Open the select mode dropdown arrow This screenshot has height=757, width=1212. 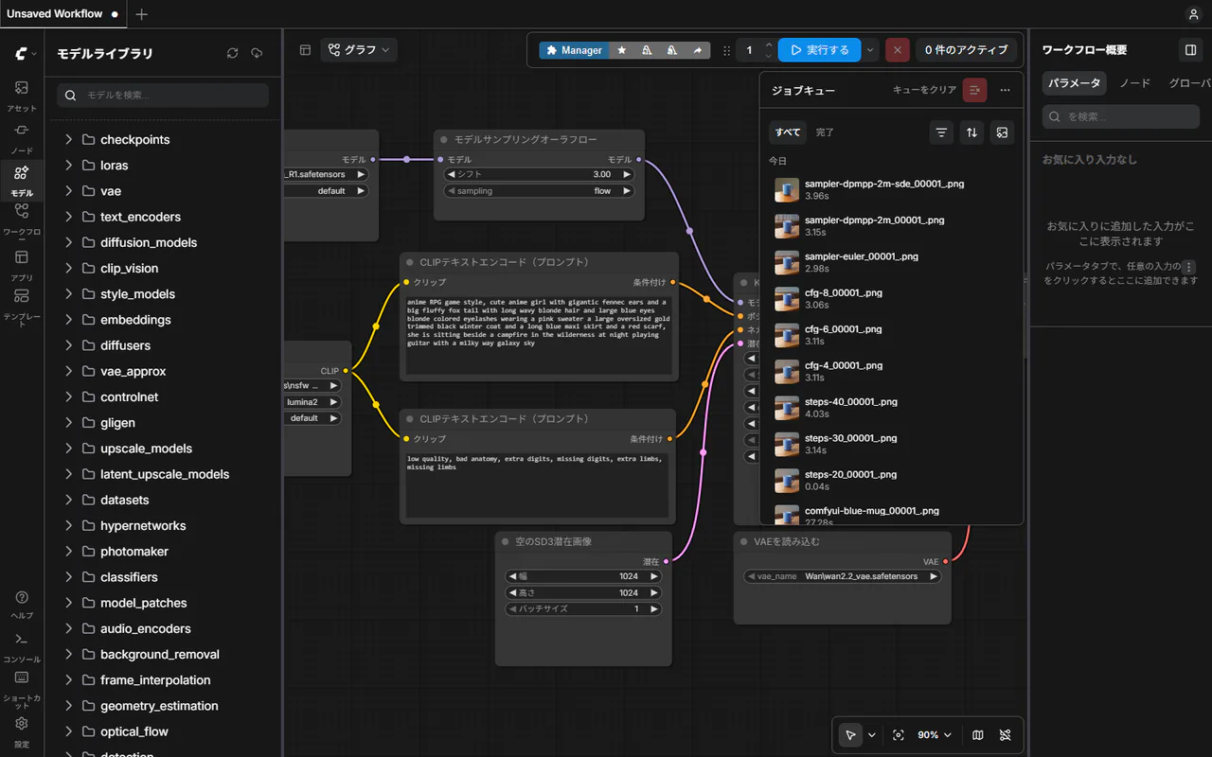(871, 735)
